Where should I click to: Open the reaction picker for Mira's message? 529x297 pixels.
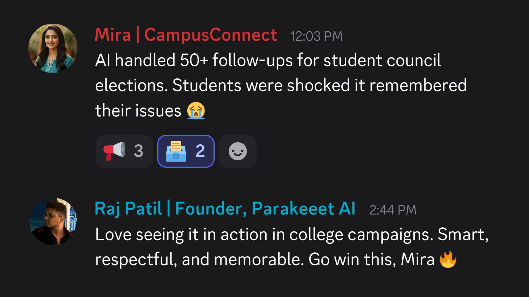[x=237, y=151]
